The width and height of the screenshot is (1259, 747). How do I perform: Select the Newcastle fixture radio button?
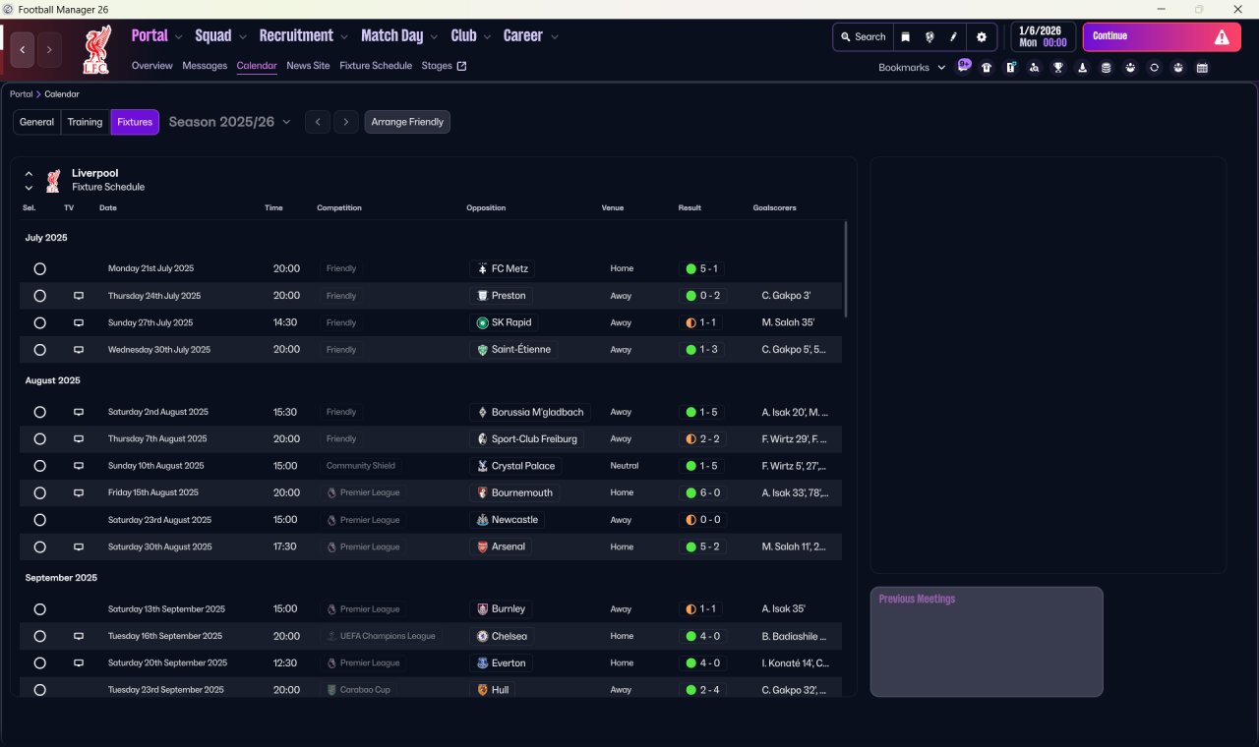pos(39,520)
